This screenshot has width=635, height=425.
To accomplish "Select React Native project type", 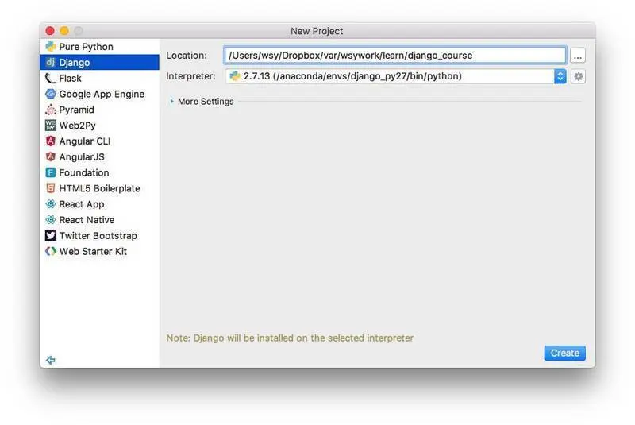I will tap(100, 220).
